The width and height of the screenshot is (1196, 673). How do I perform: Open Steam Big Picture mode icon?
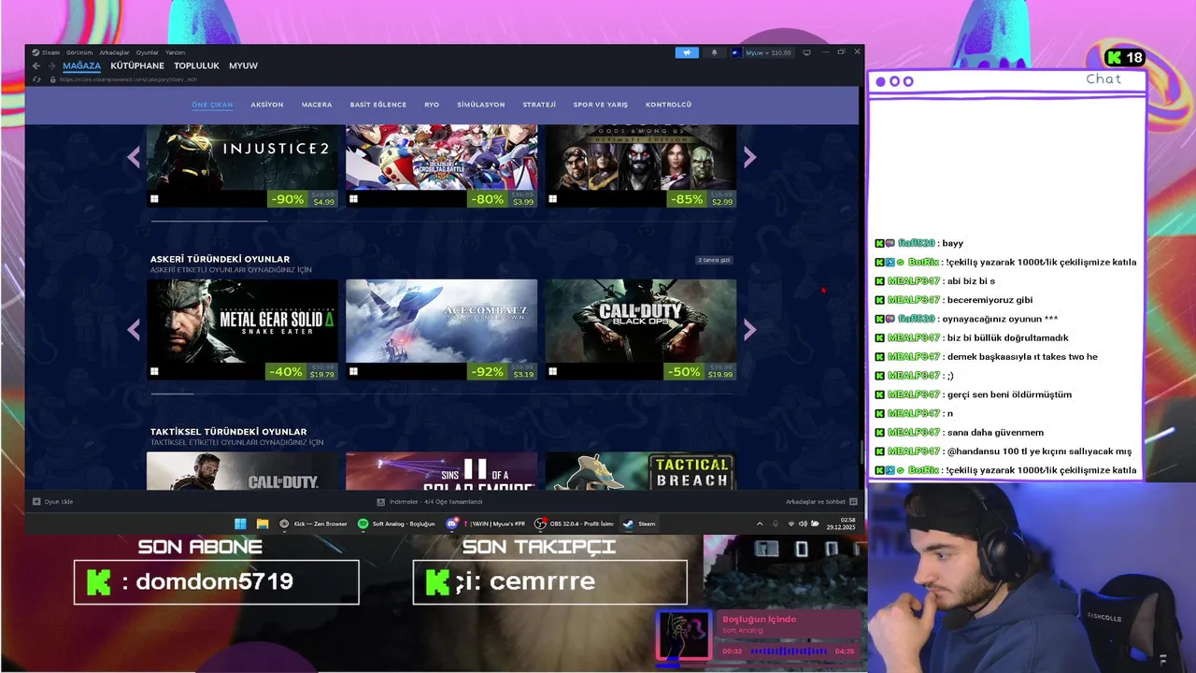[x=806, y=52]
